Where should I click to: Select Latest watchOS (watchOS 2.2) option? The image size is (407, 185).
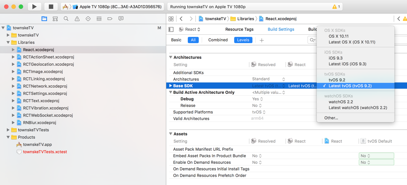[x=358, y=108]
